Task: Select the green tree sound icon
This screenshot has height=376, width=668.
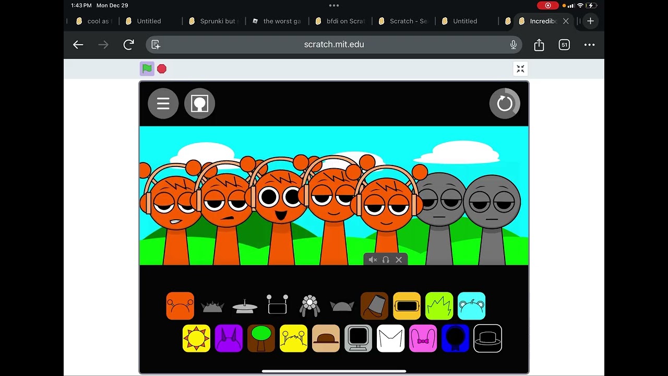Action: click(x=261, y=338)
